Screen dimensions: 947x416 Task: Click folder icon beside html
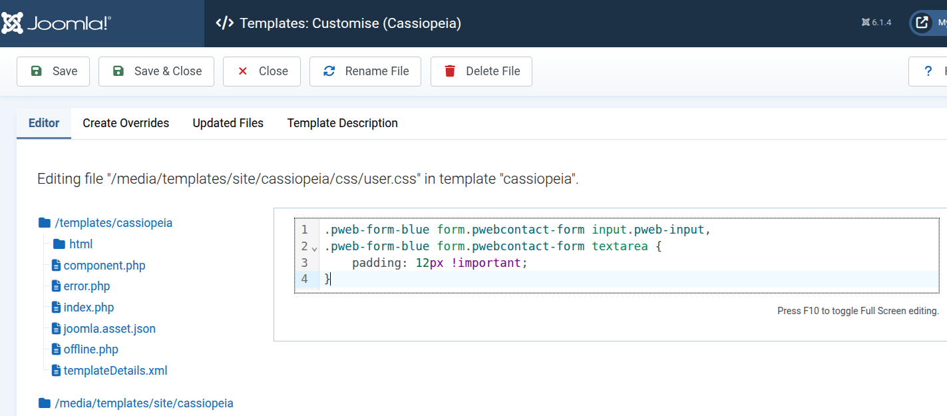point(59,244)
